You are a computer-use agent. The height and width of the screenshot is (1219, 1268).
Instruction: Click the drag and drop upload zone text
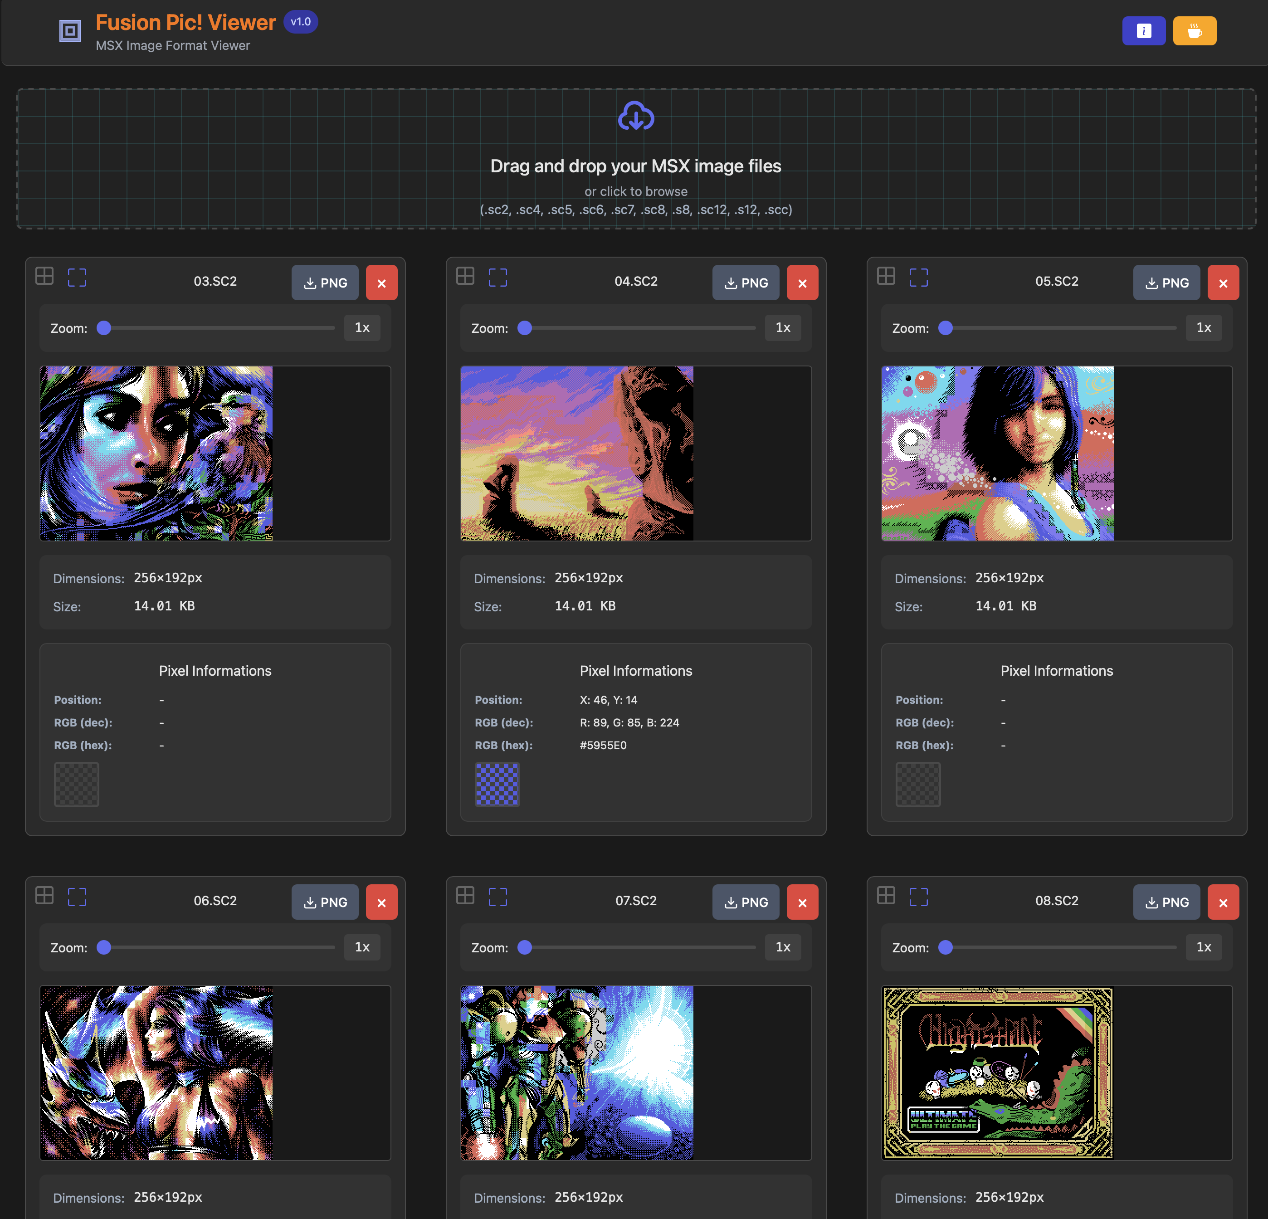point(635,166)
